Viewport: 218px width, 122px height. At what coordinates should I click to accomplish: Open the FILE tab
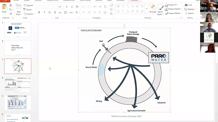pyautogui.click(x=5, y=1)
